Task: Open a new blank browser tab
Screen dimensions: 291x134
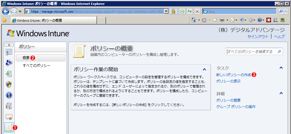Action: (102, 21)
